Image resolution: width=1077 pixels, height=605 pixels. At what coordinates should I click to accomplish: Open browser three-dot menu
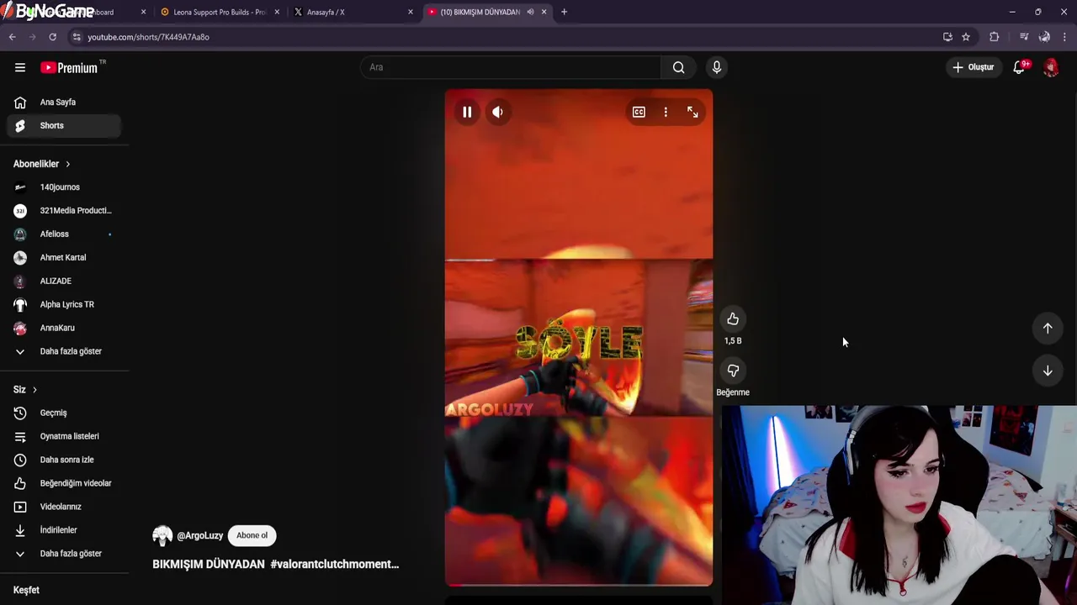tap(1064, 37)
